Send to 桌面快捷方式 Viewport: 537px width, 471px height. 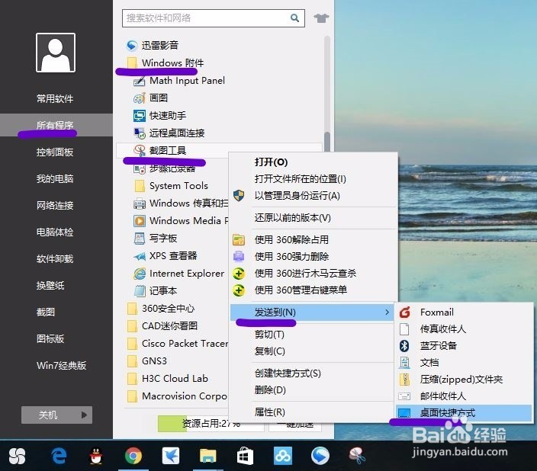point(464,413)
